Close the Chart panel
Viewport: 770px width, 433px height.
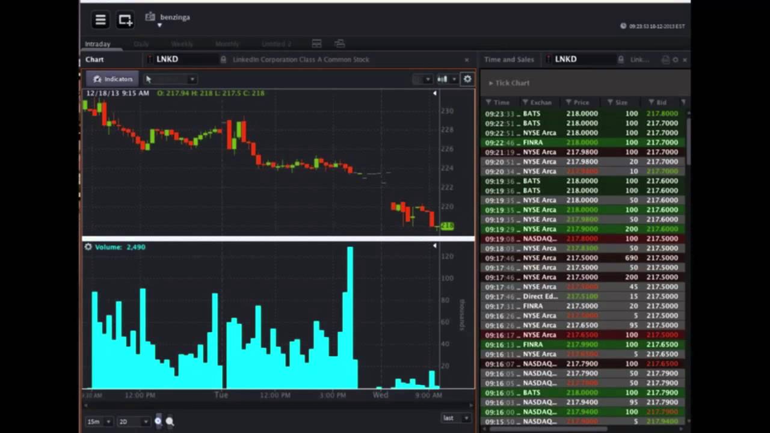[x=467, y=60]
